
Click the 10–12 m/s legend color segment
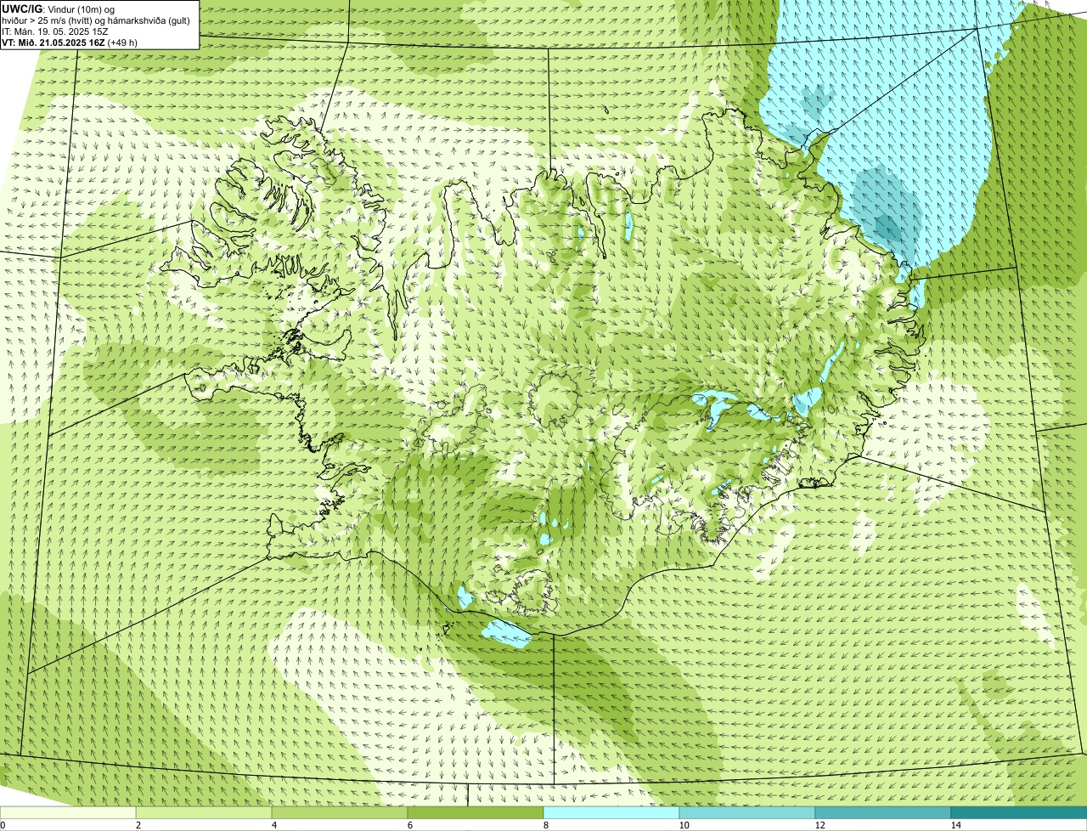(747, 812)
